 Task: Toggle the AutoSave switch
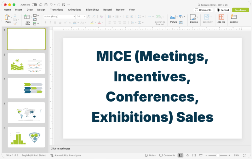coord(34,5)
